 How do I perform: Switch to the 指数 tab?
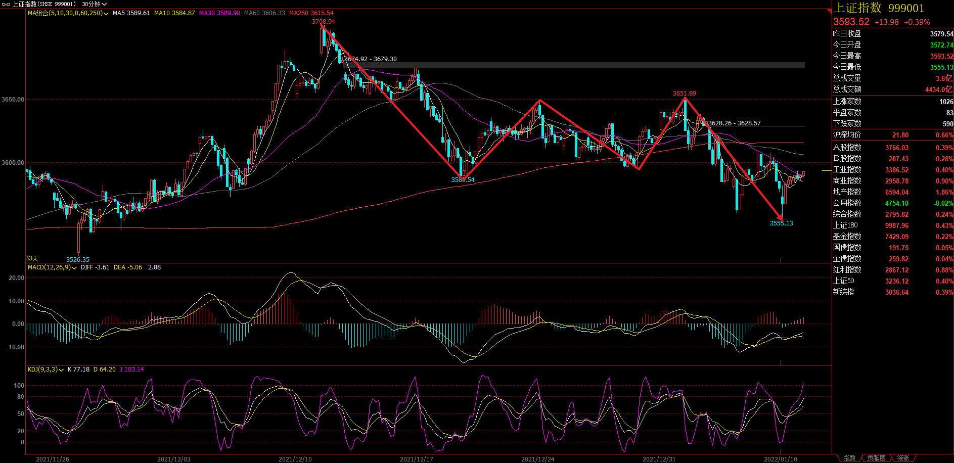coord(849,458)
